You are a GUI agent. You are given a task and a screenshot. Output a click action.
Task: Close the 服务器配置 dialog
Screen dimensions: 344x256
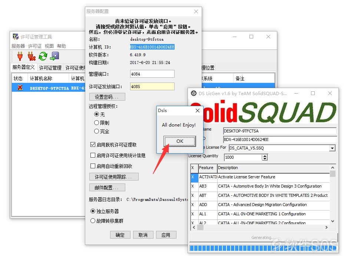pyautogui.click(x=196, y=11)
